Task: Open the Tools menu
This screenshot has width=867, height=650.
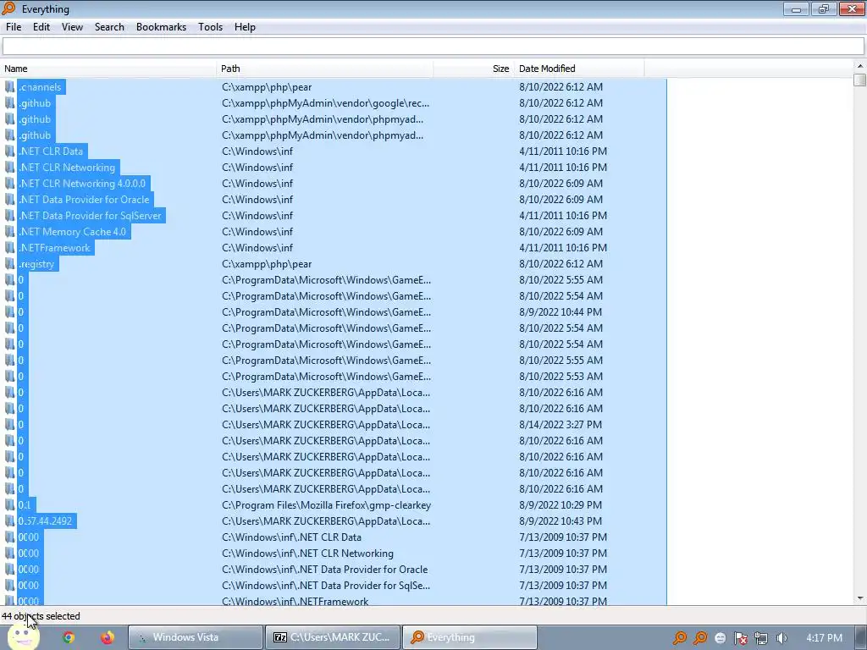Action: coord(210,27)
